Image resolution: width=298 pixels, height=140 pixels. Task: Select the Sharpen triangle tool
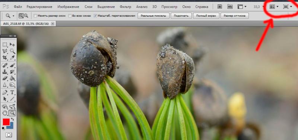click(5, 85)
